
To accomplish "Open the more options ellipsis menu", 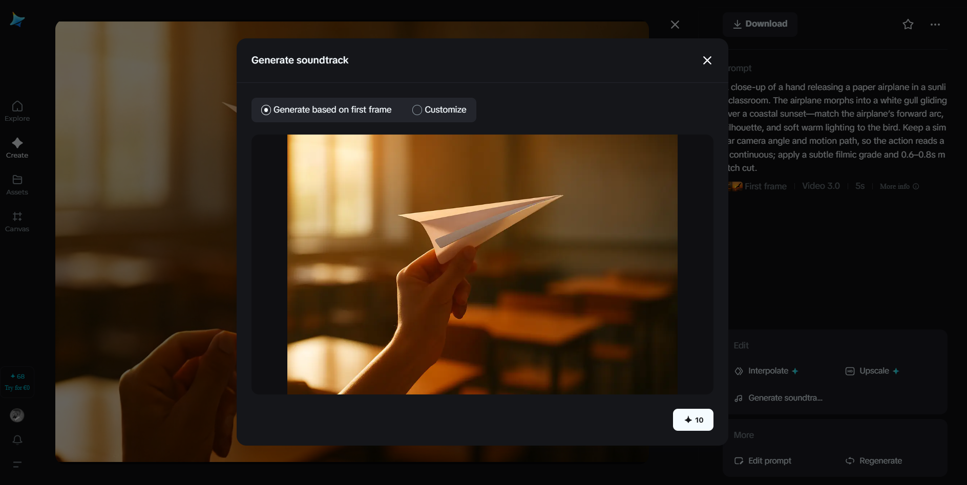I will [935, 25].
